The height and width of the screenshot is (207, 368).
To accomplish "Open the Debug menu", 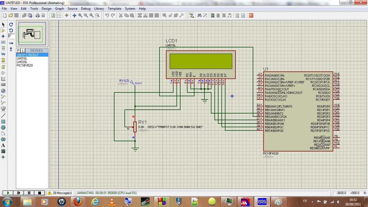I will coord(86,9).
